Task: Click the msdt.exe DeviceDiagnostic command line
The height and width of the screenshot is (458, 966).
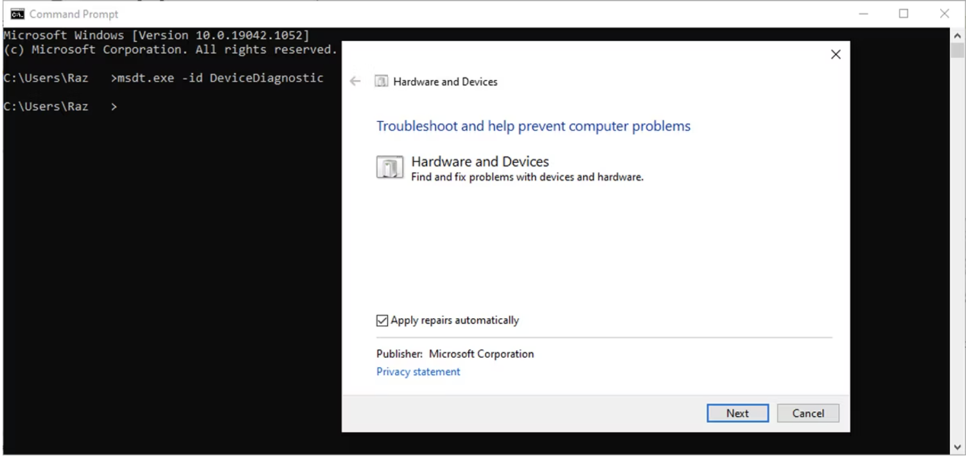Action: pos(220,78)
